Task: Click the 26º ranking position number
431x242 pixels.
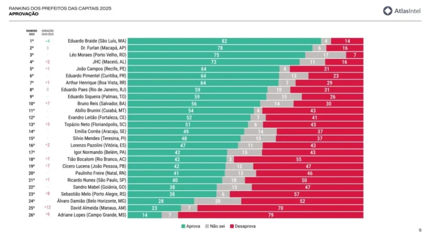Action: tap(32, 214)
